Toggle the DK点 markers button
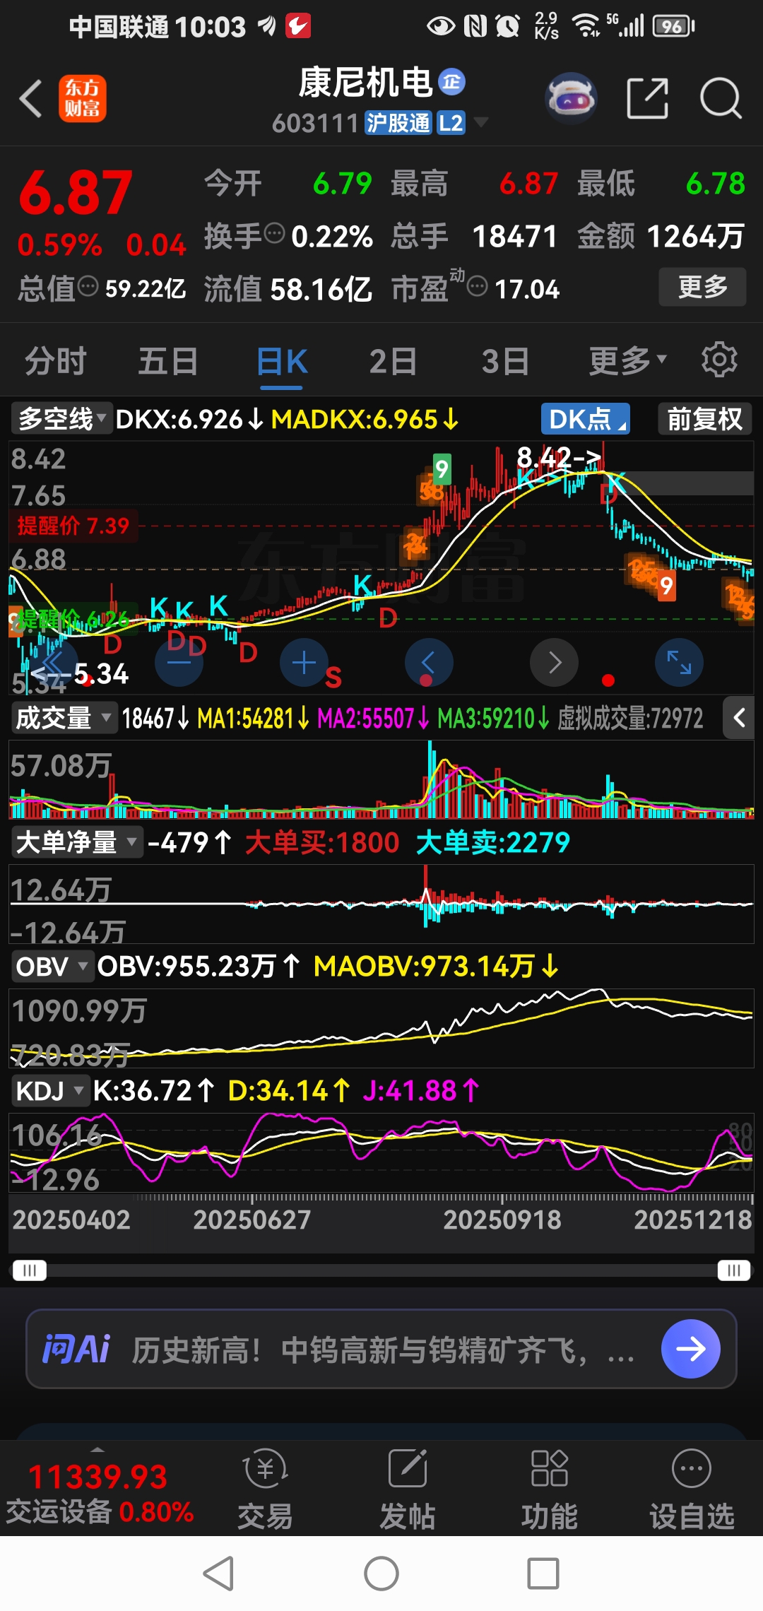 585,419
